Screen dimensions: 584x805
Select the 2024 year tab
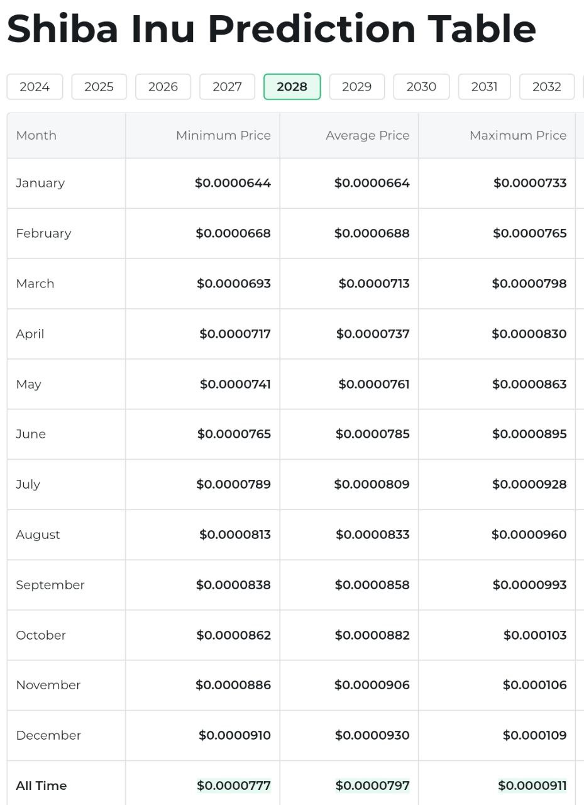pyautogui.click(x=35, y=87)
